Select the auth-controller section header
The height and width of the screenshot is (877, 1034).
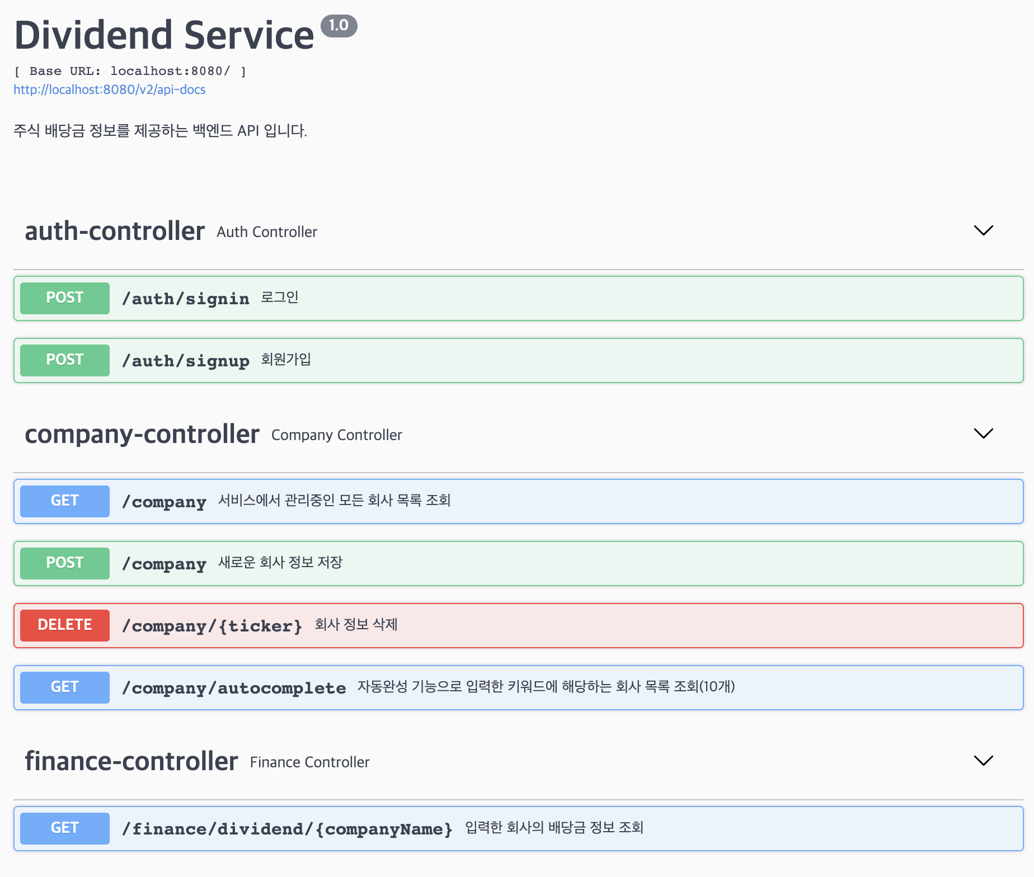114,230
